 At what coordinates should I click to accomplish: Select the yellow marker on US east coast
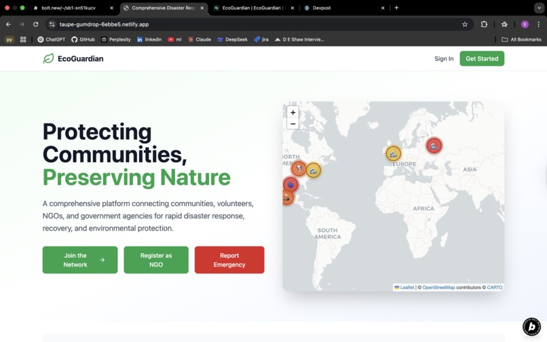[314, 170]
